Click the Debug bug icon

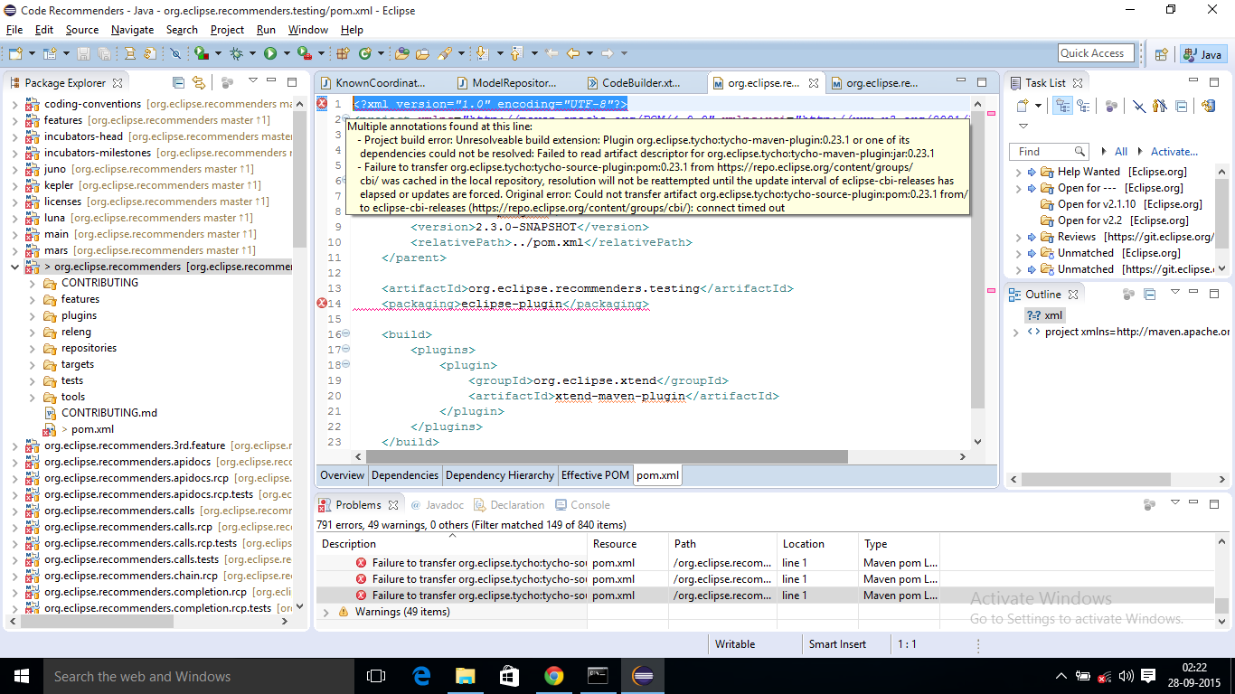(236, 53)
